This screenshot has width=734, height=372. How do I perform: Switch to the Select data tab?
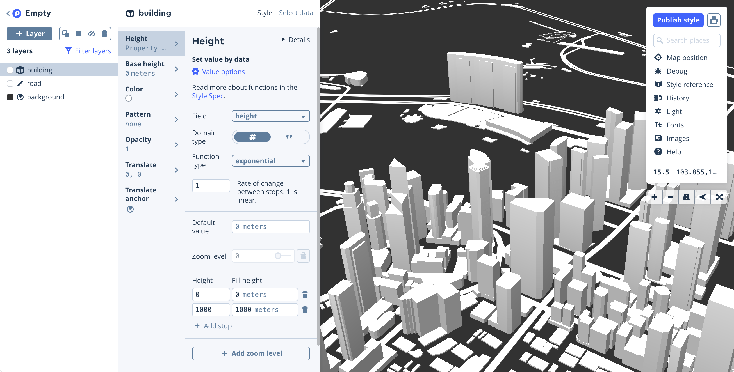(295, 13)
